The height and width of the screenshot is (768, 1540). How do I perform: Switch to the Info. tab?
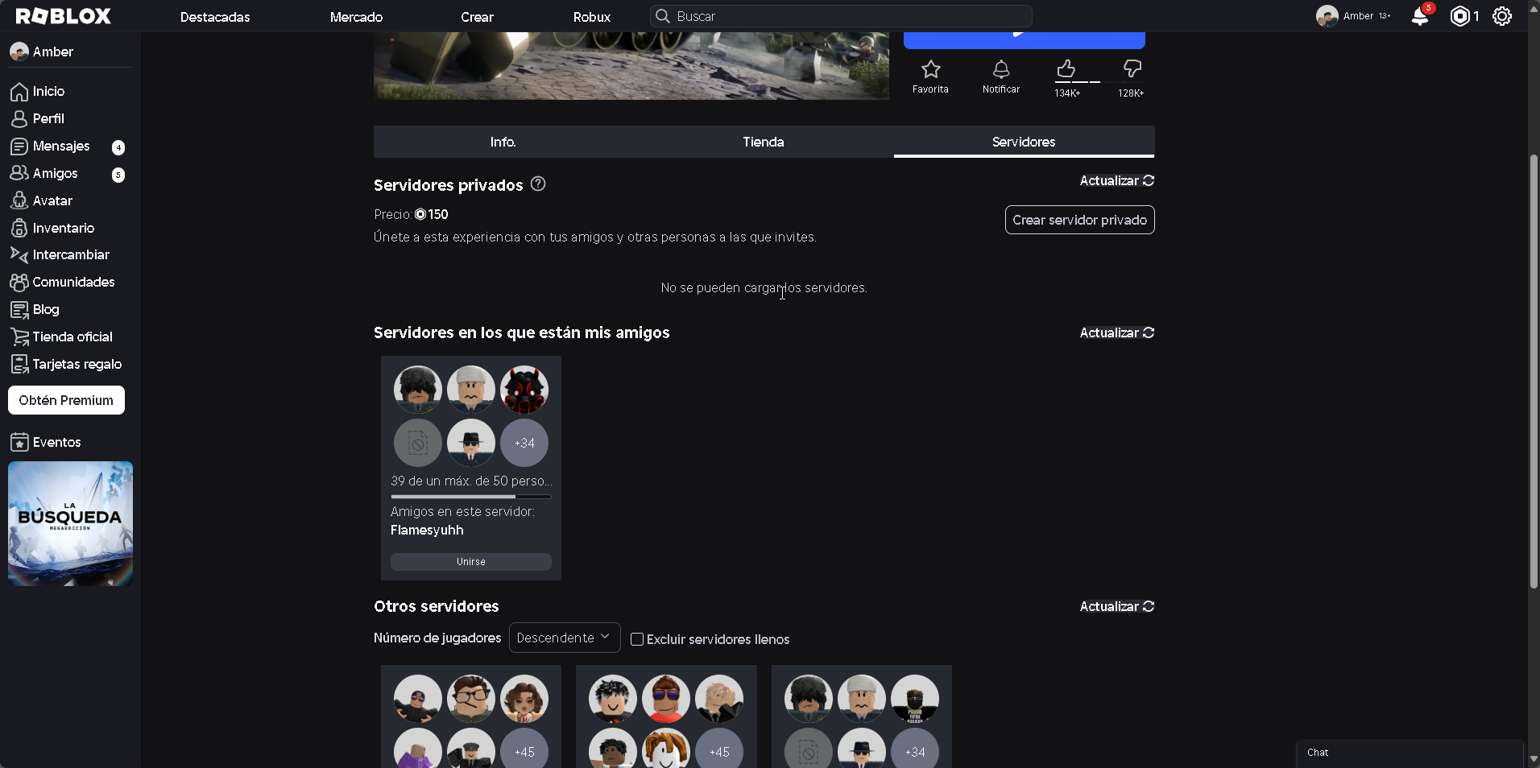point(503,142)
